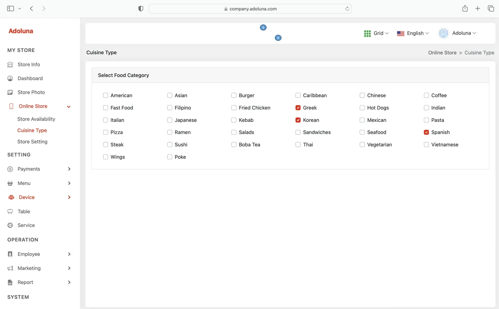The height and width of the screenshot is (309, 499).
Task: Click the Store Info shop icon
Action: point(10,65)
